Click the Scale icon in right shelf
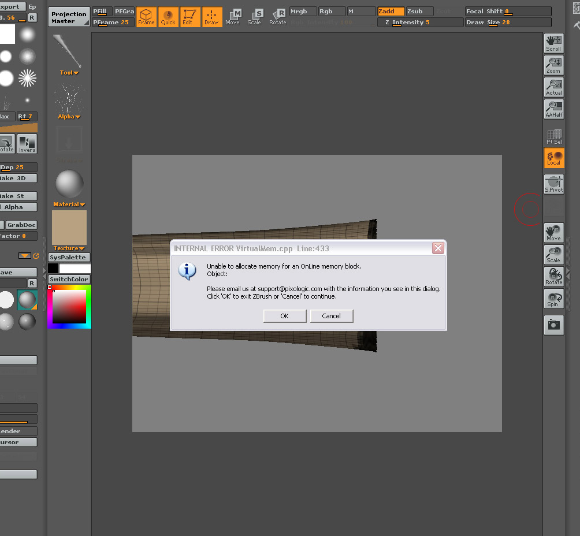This screenshot has height=536, width=580. click(554, 255)
